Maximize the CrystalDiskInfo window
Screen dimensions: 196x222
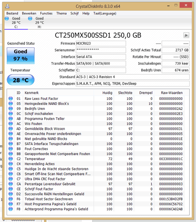pos(176,5)
